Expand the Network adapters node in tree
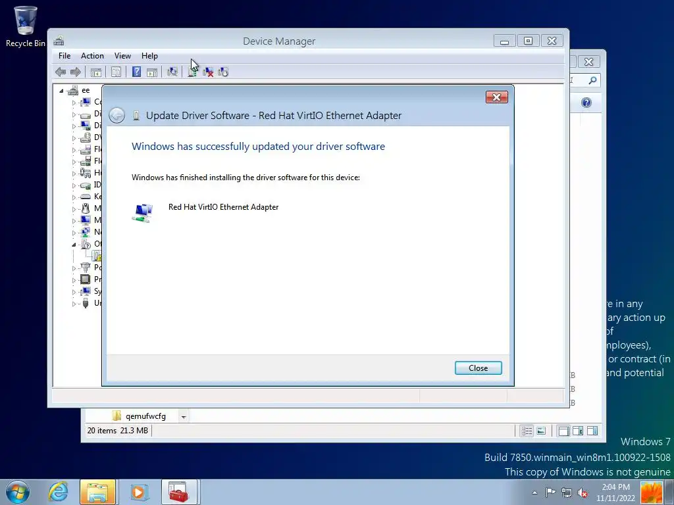Viewport: 674px width, 505px height. tap(74, 233)
